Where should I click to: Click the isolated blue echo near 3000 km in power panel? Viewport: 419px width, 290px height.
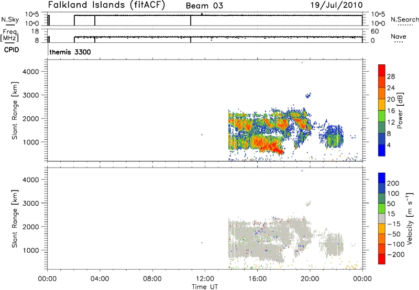coord(308,95)
